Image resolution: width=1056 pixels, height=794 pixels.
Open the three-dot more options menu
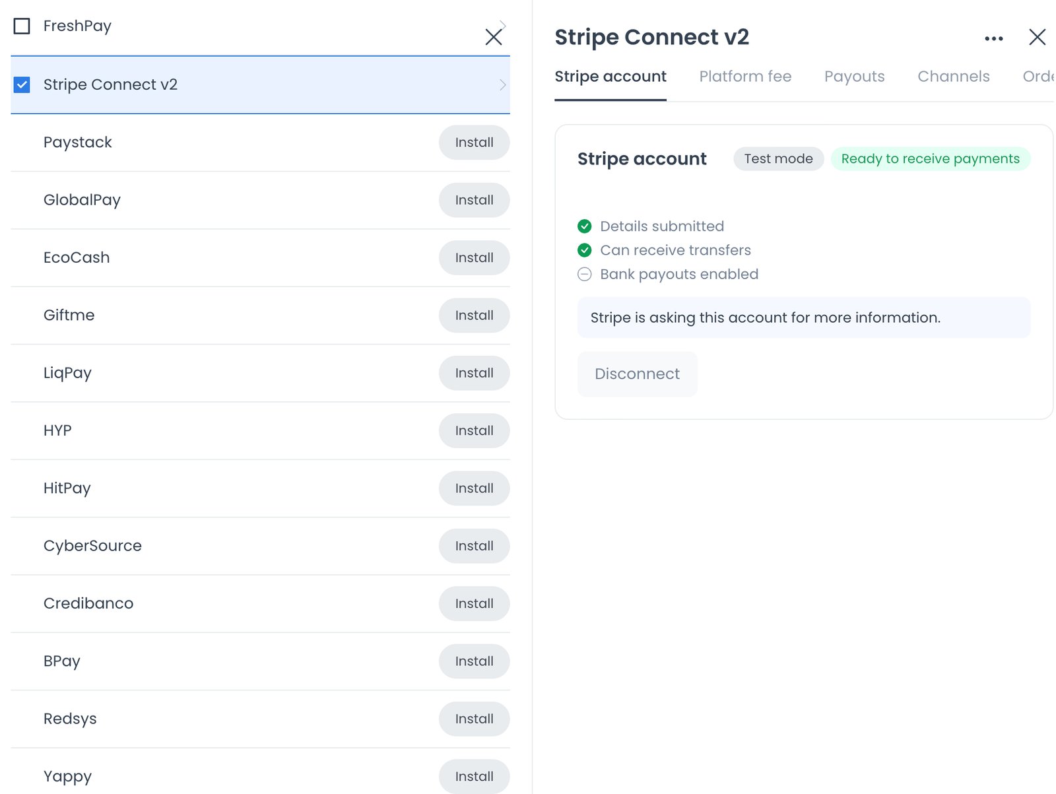[x=993, y=38]
